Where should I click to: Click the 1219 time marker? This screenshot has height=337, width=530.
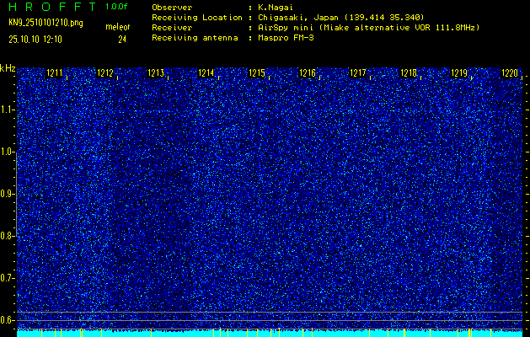459,73
